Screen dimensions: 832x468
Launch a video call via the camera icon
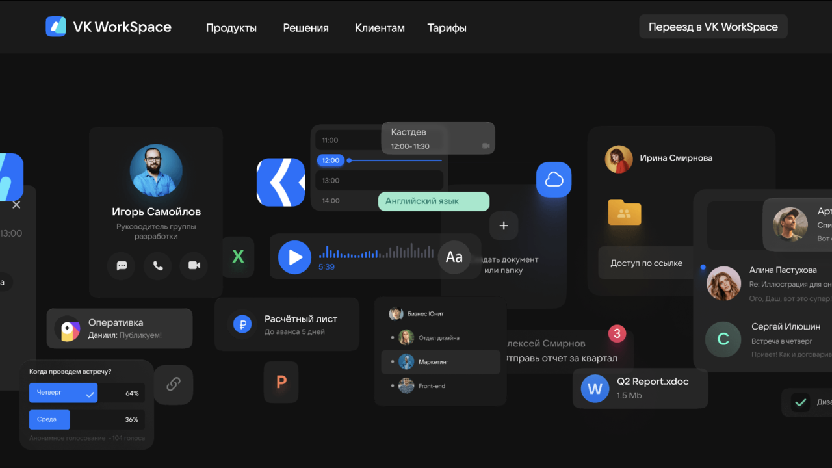pyautogui.click(x=193, y=265)
